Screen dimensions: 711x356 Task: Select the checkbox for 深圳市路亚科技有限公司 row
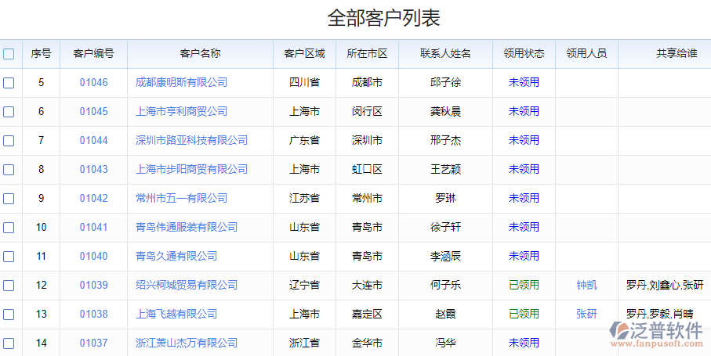click(9, 141)
